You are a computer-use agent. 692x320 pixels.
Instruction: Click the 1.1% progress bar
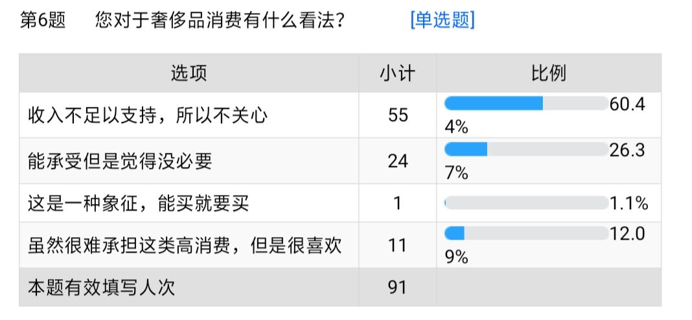click(x=526, y=203)
